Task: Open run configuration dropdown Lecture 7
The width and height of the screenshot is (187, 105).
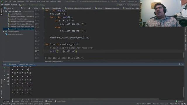Action: [x=128, y=5]
